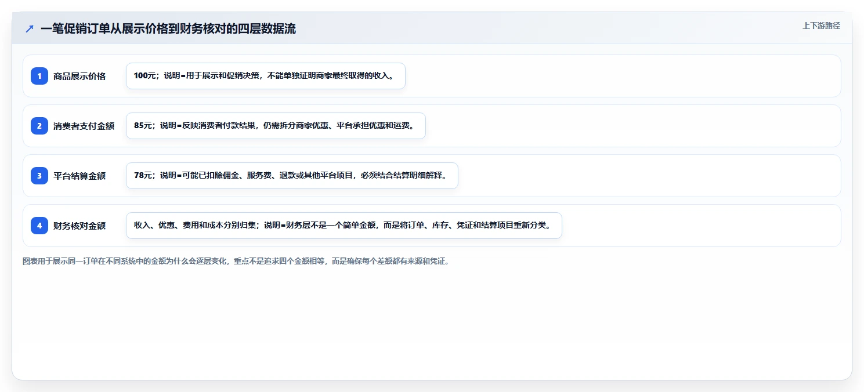Select the 平台结算金额 label
Viewport: 864px width, 392px height.
tap(79, 176)
